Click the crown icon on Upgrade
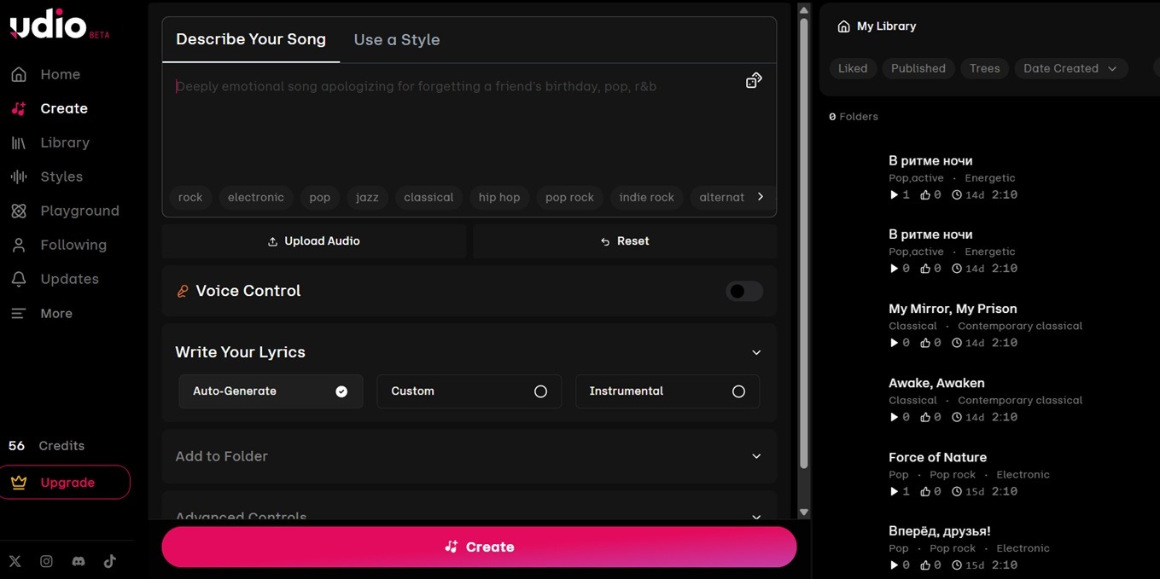1160x579 pixels. pyautogui.click(x=19, y=483)
